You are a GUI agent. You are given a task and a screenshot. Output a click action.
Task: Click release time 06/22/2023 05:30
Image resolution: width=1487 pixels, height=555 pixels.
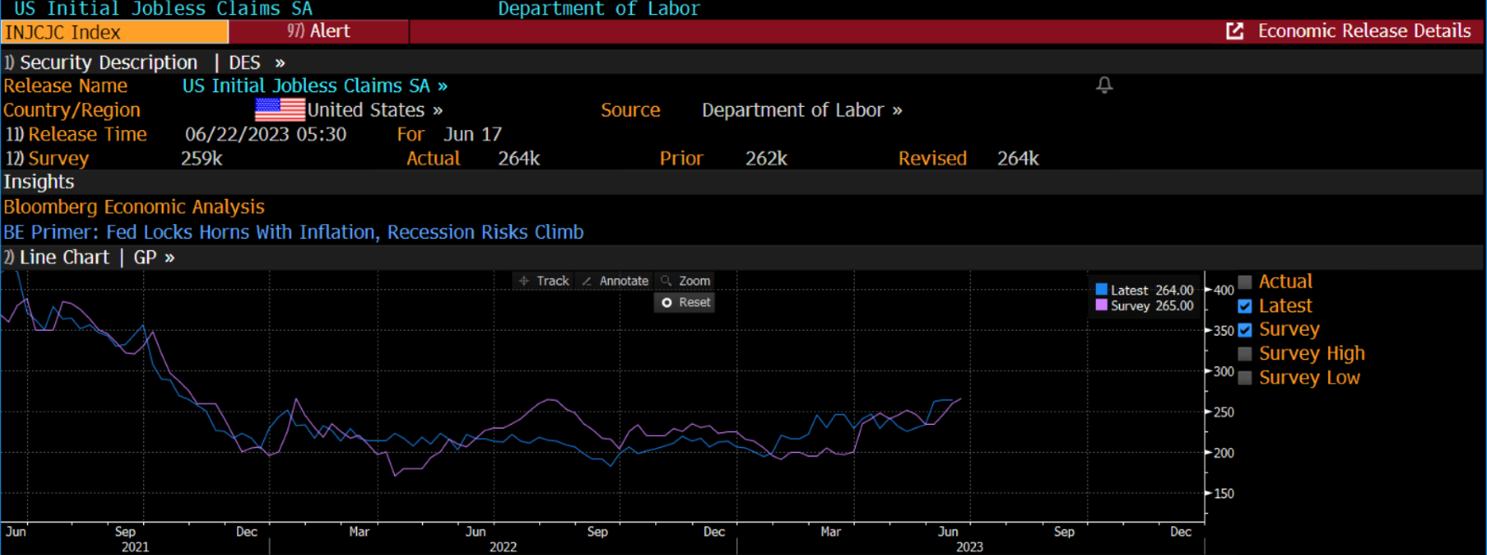[x=266, y=134]
